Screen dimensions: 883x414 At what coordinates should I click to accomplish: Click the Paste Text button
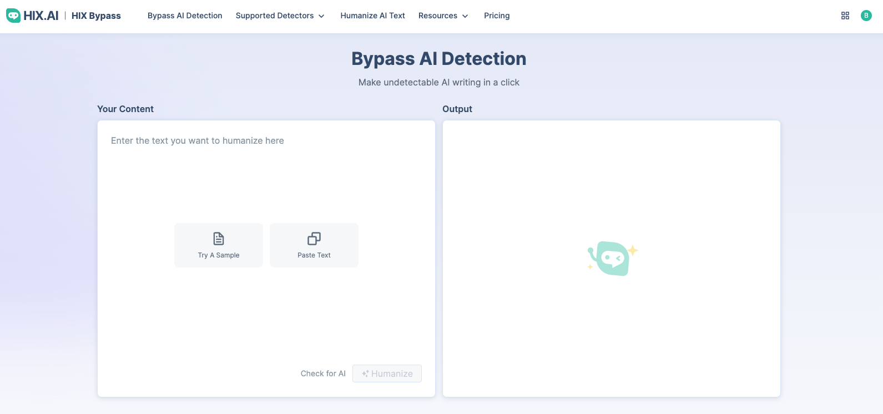click(314, 245)
